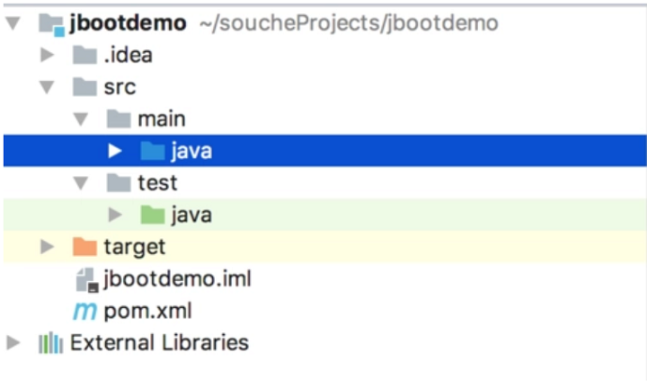This screenshot has height=388, width=647.
Task: Select the pom.xml file name
Action: click(147, 312)
